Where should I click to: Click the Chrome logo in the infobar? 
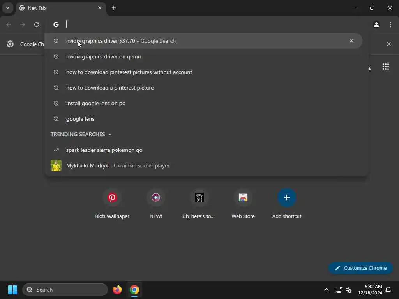(x=10, y=44)
